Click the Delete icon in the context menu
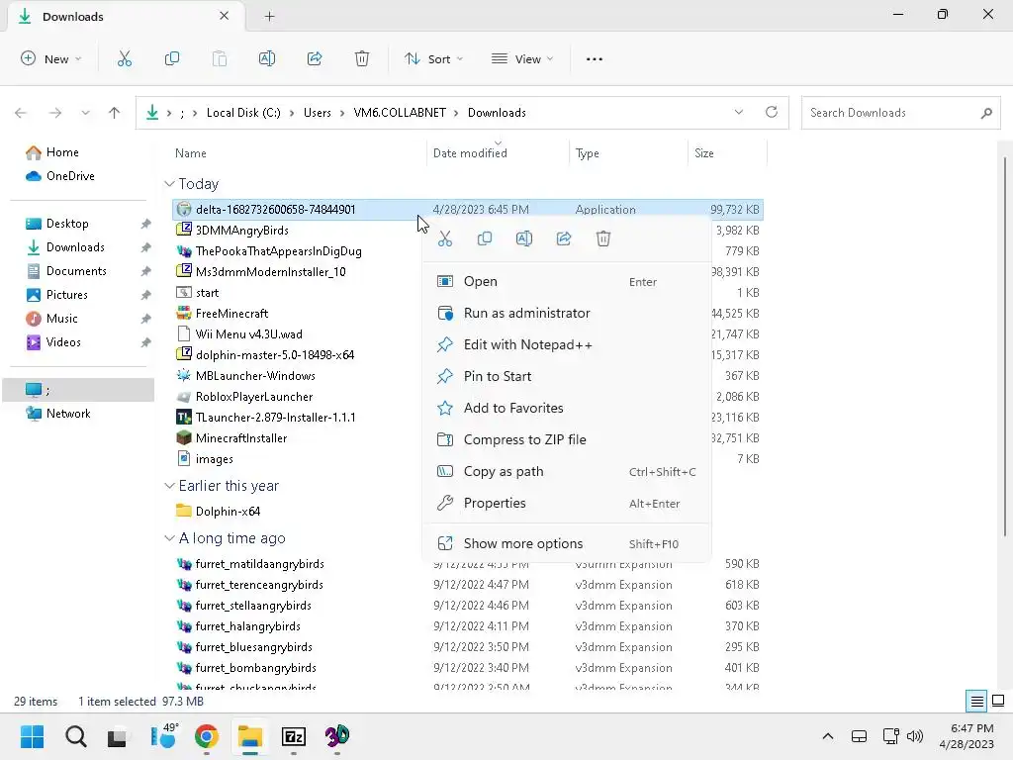The height and width of the screenshot is (760, 1013). tap(603, 238)
